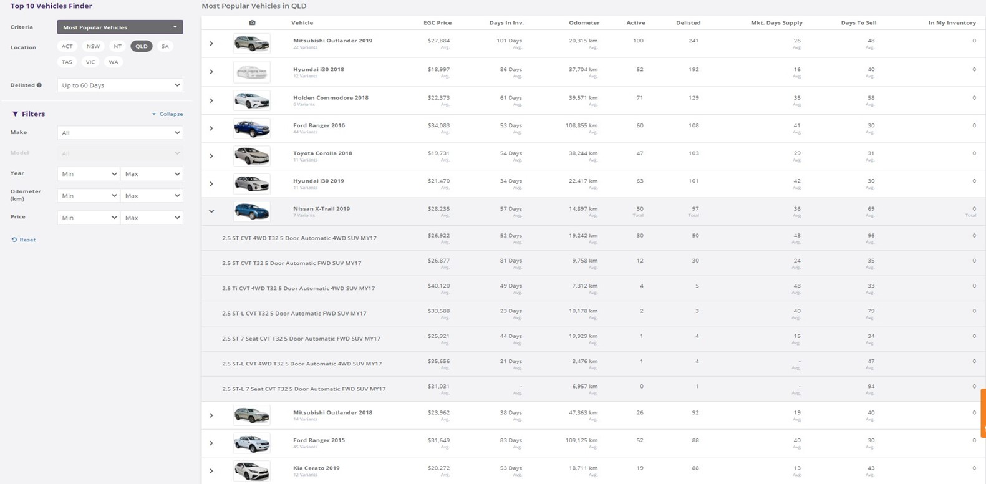Click the Toyota Corolla 2018 thumbnail
The image size is (986, 484).
pyautogui.click(x=252, y=156)
